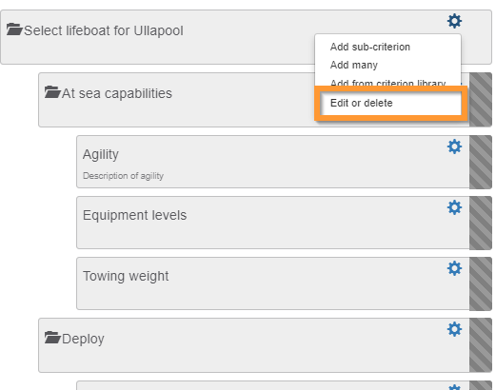Click the Agility criterion title

click(101, 154)
